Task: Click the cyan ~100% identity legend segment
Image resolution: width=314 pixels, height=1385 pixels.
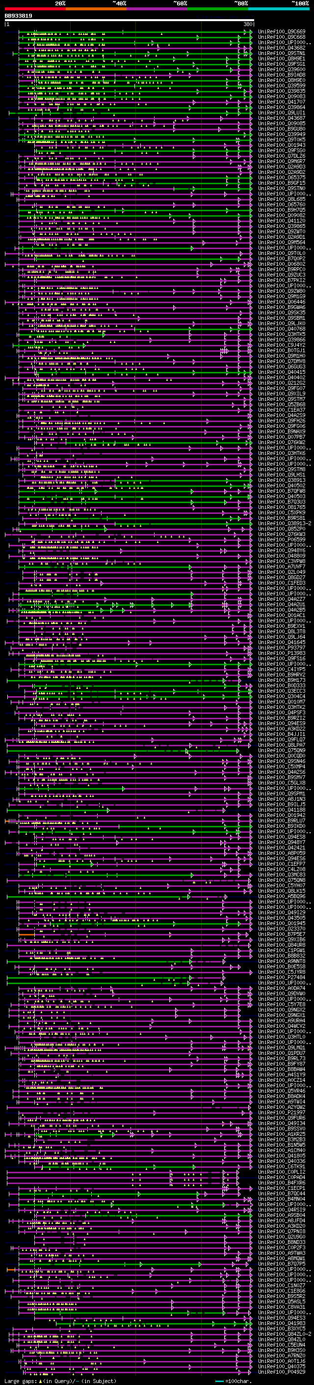Action: pyautogui.click(x=279, y=9)
